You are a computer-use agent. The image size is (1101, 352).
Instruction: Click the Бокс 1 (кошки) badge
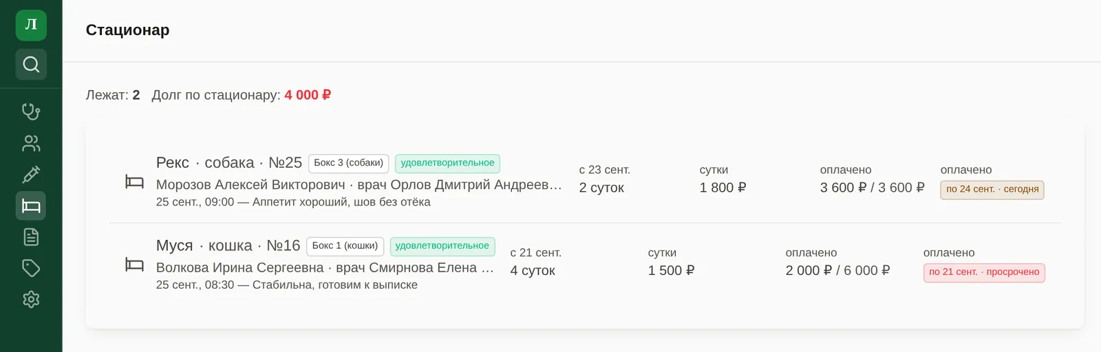coord(345,245)
